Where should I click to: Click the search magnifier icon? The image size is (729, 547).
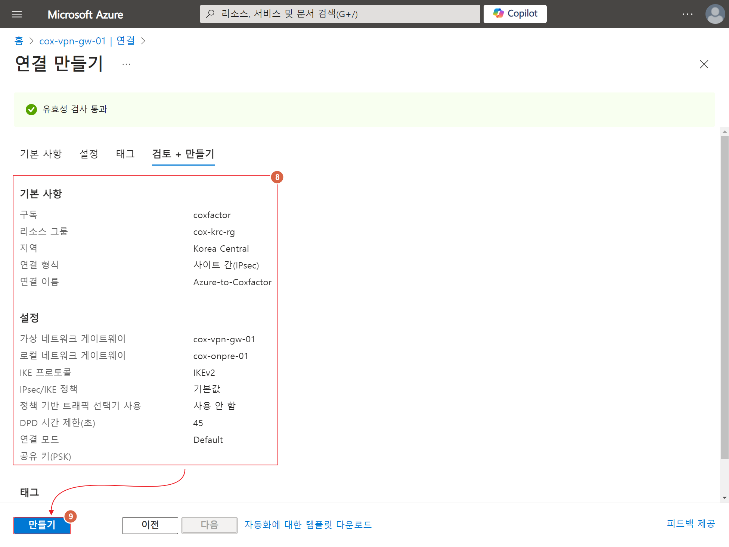pyautogui.click(x=210, y=14)
